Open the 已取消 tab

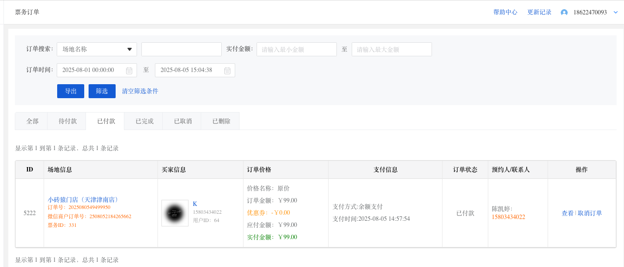pyautogui.click(x=183, y=121)
